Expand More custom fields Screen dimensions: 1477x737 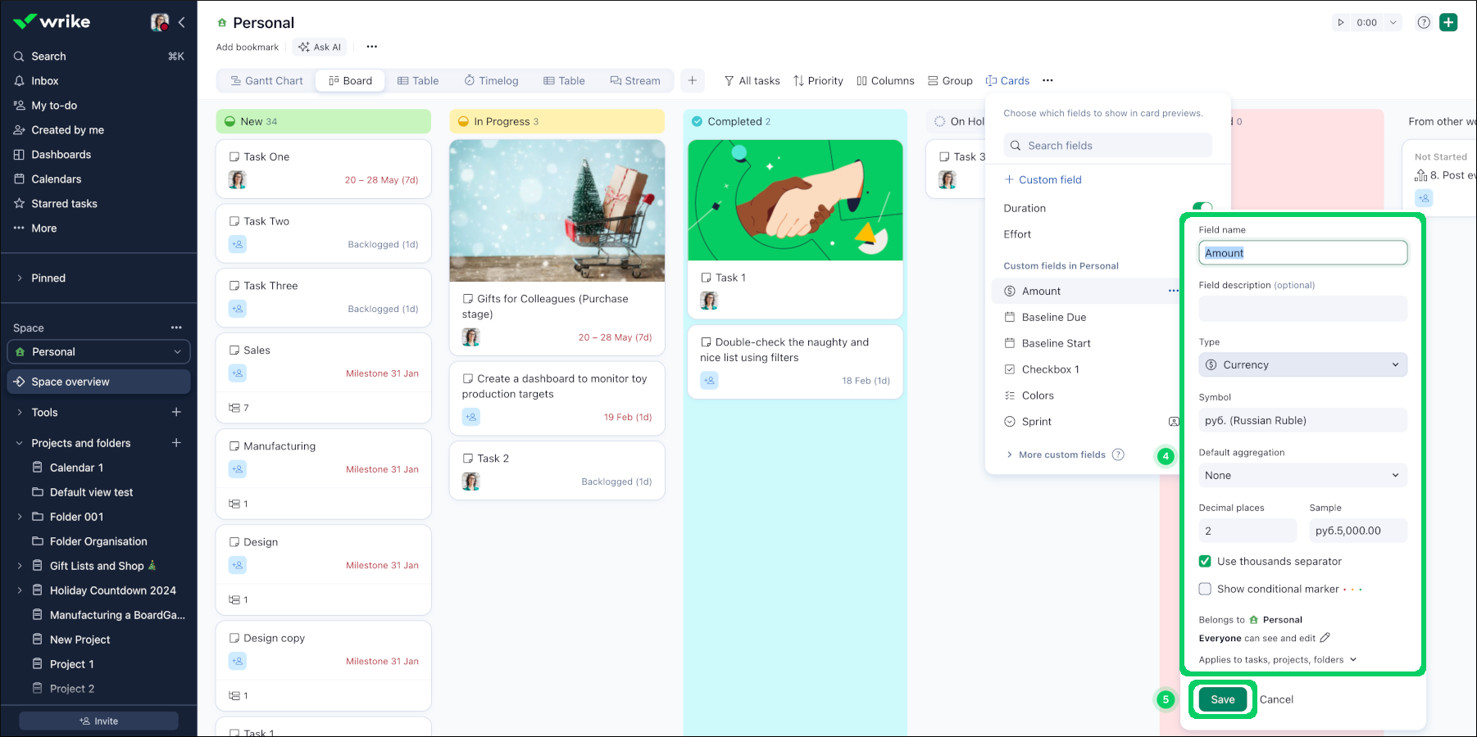click(1062, 454)
